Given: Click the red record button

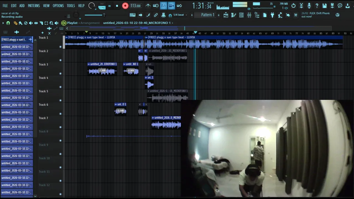Looking at the screenshot, I should click(125, 6).
